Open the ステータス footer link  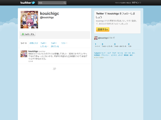tap(128, 53)
